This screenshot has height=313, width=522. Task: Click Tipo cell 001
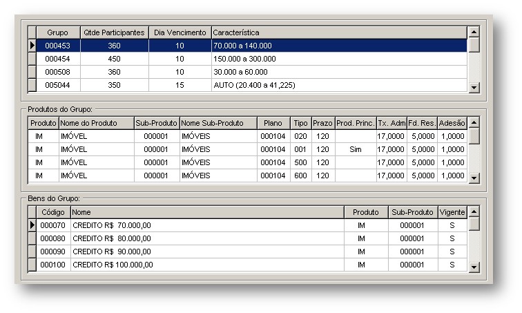click(300, 149)
